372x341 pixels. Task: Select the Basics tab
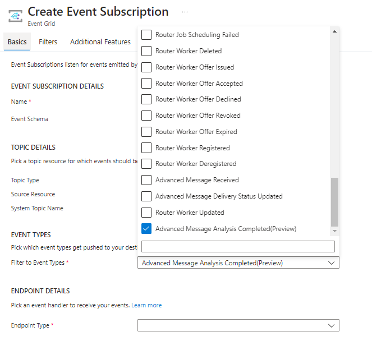click(x=17, y=42)
